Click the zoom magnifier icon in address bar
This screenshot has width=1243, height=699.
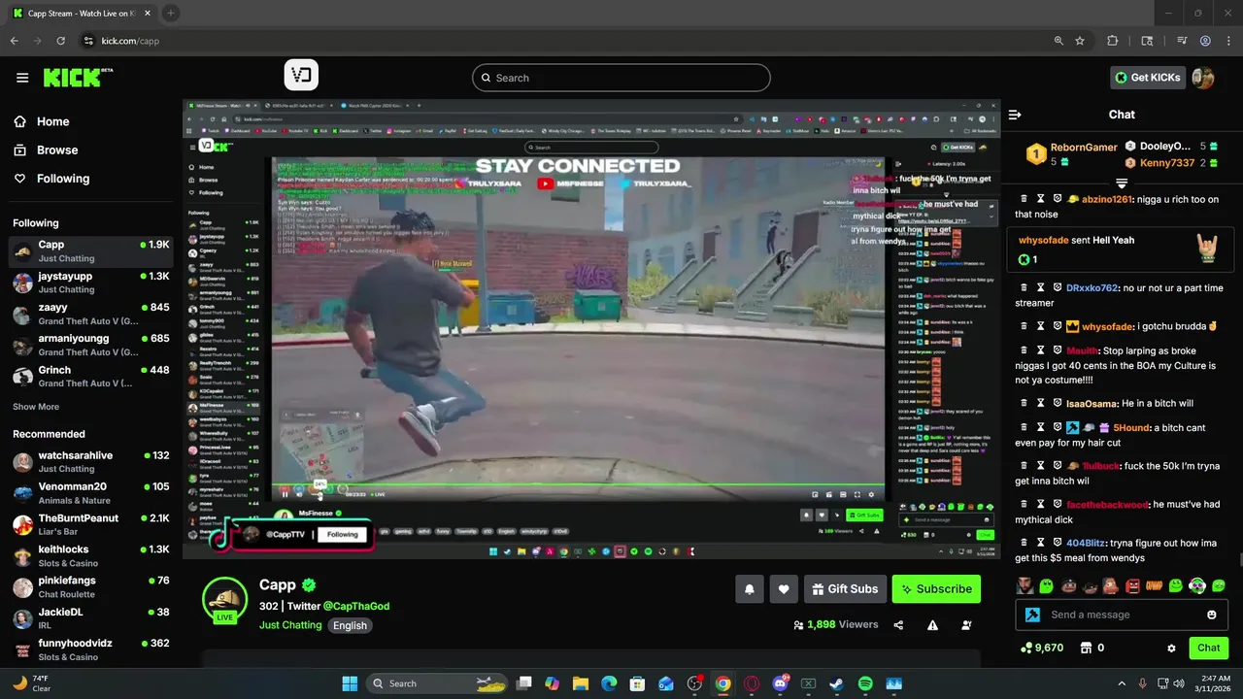tap(1058, 41)
